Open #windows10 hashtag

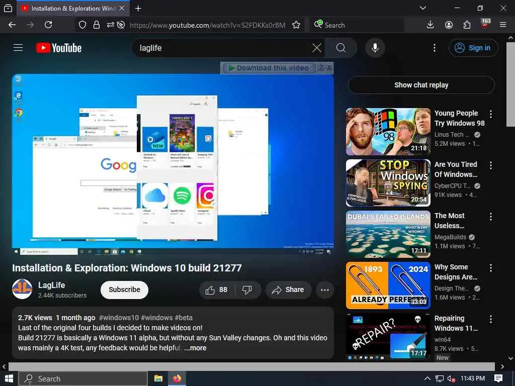119,318
